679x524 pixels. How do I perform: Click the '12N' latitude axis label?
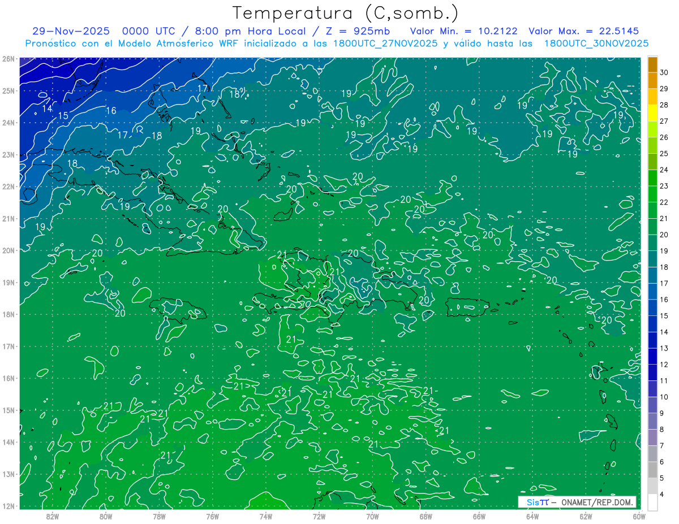[8, 506]
